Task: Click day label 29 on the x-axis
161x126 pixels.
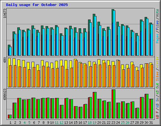Action: [x=142, y=123]
